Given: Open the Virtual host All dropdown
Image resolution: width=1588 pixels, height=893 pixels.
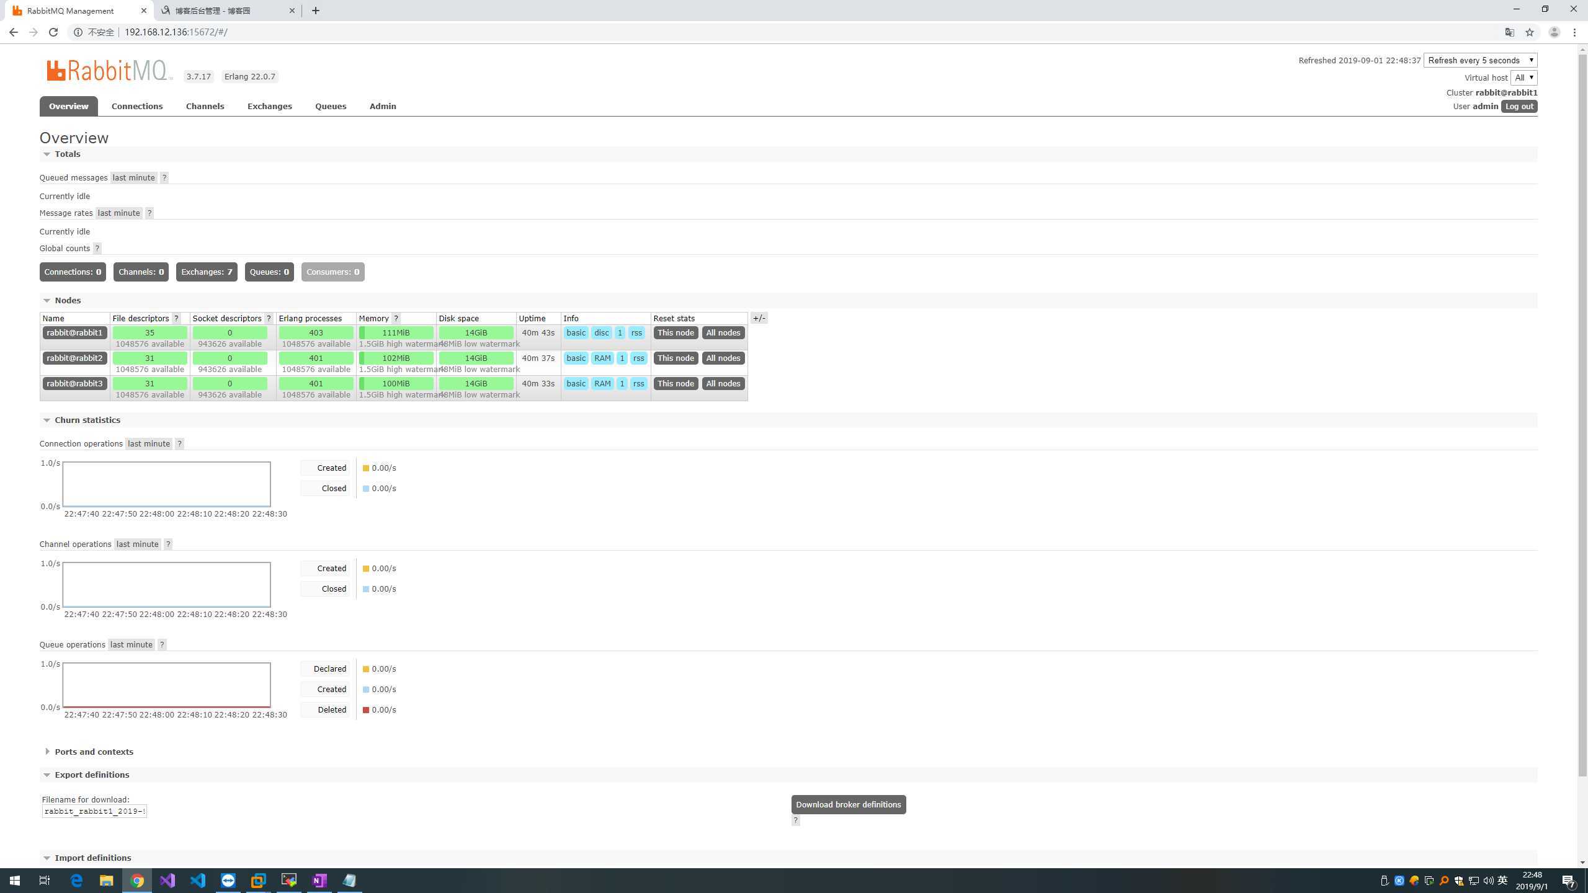Looking at the screenshot, I should click(x=1523, y=78).
